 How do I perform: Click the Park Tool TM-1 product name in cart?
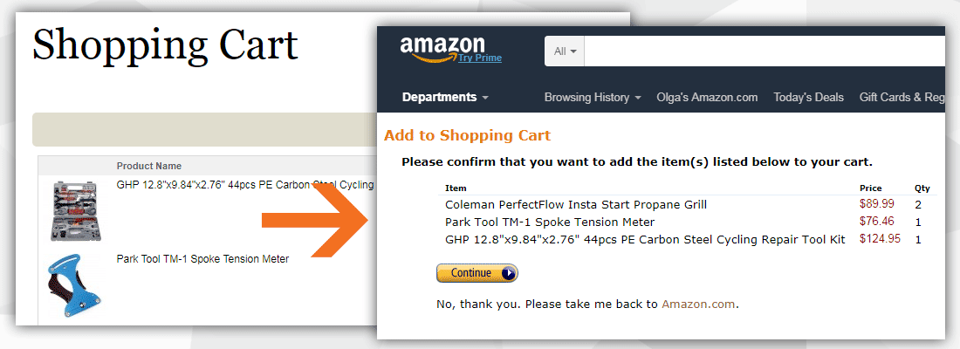coord(202,259)
